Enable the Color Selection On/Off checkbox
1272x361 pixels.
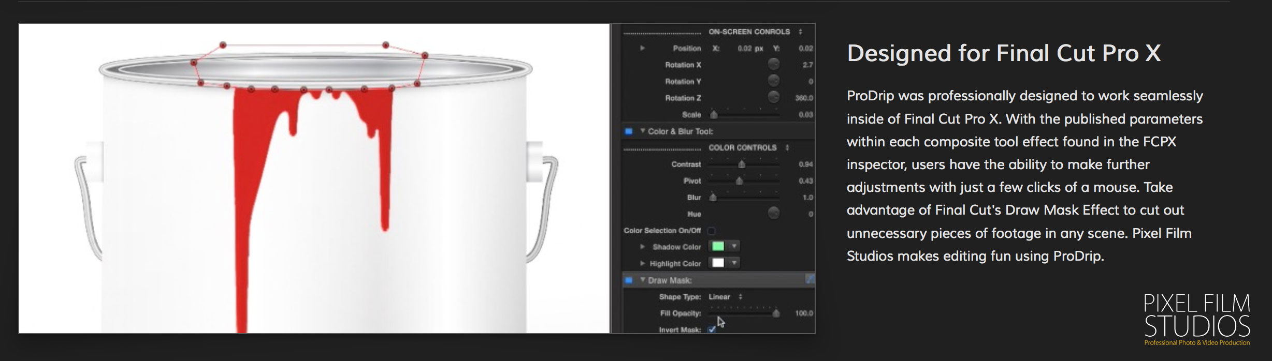tap(712, 231)
